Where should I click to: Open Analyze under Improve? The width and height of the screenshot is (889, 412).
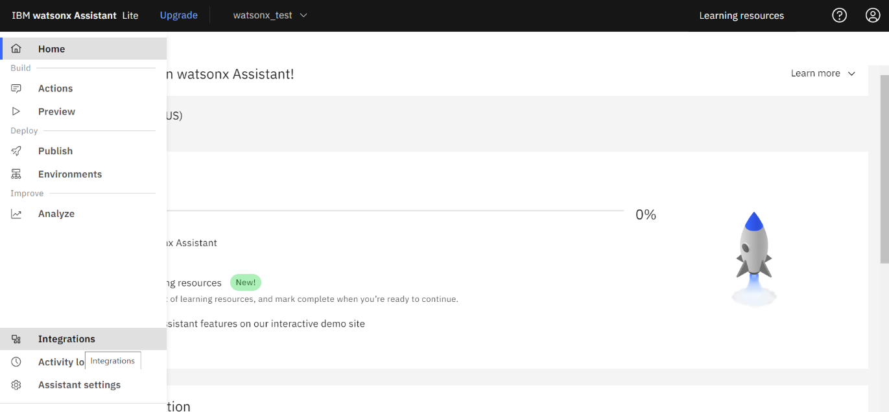tap(83, 214)
